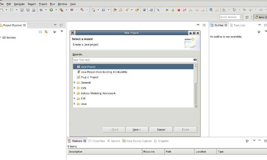The image size is (267, 160).
Task: Click the wizard list scroll-down arrow
Action: point(196,106)
